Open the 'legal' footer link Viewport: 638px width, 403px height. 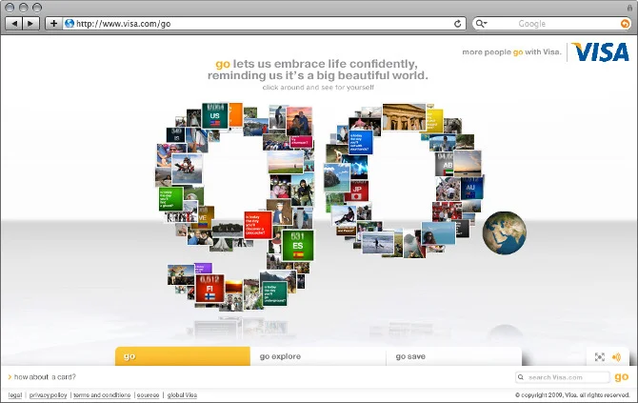point(15,394)
